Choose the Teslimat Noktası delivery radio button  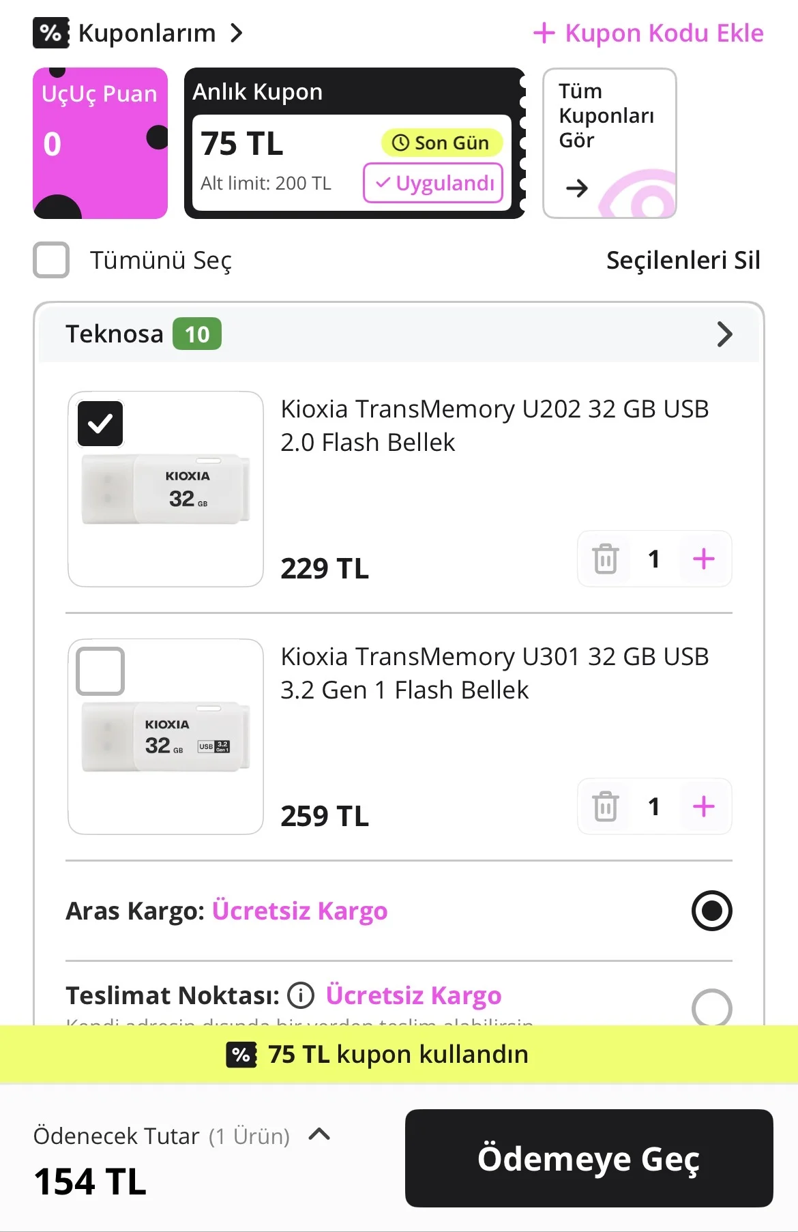point(711,1008)
